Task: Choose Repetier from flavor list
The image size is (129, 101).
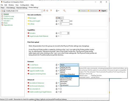Action: (69, 71)
